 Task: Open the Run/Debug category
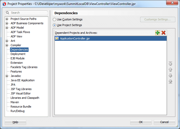pos(17,111)
